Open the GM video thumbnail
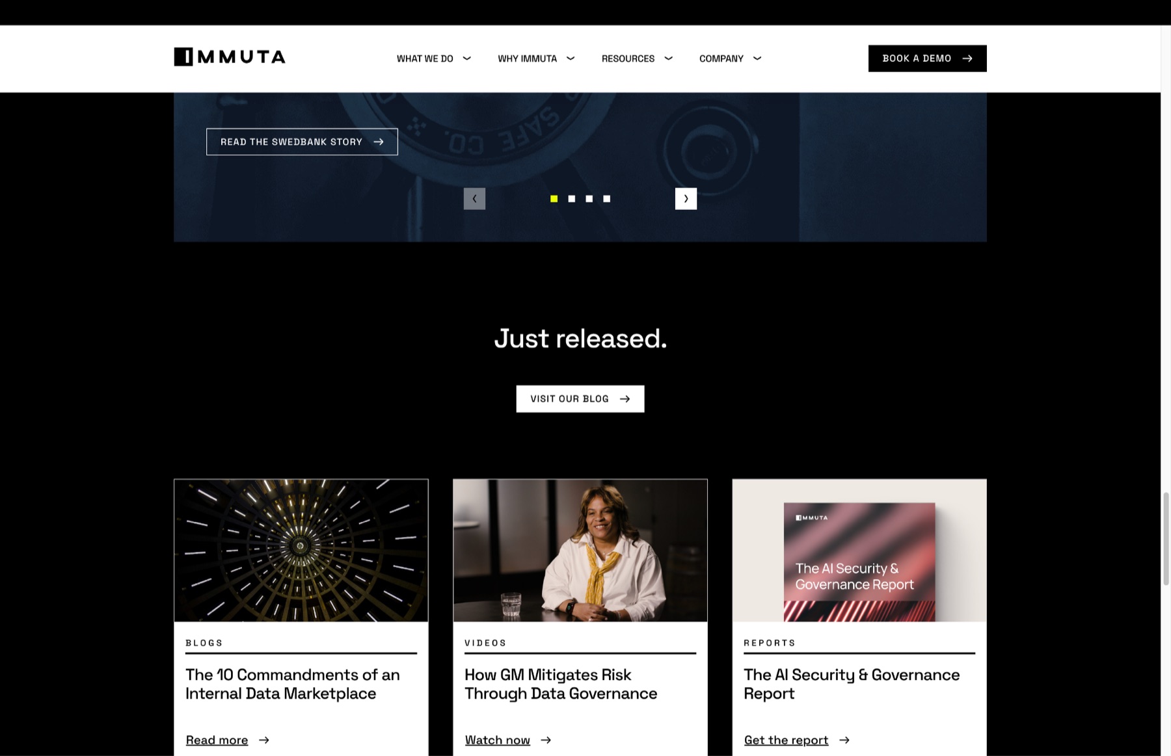Viewport: 1171px width, 756px height. (x=580, y=551)
